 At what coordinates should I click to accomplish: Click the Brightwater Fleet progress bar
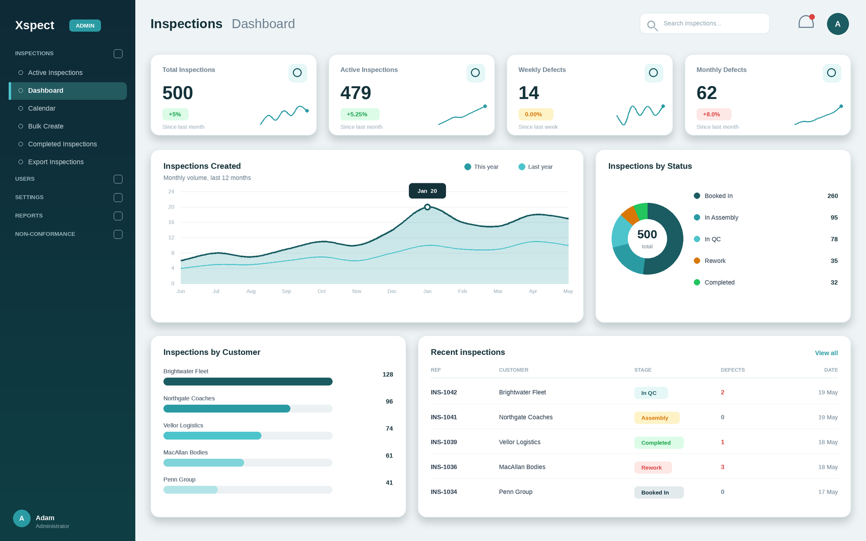pyautogui.click(x=248, y=381)
